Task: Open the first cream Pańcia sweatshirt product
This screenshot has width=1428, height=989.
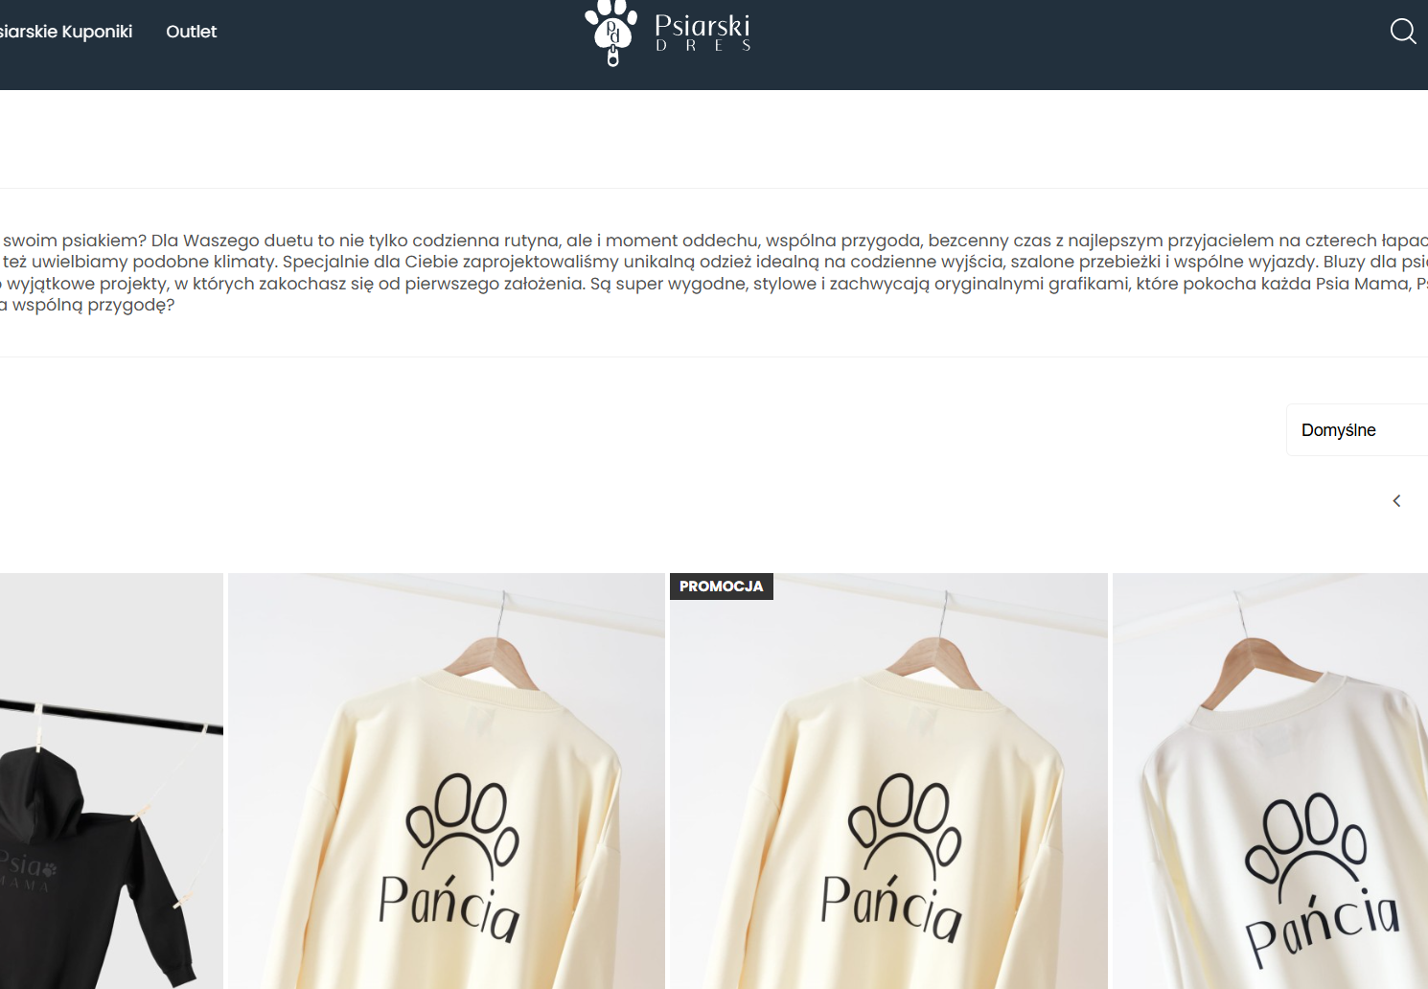Action: pos(447,781)
